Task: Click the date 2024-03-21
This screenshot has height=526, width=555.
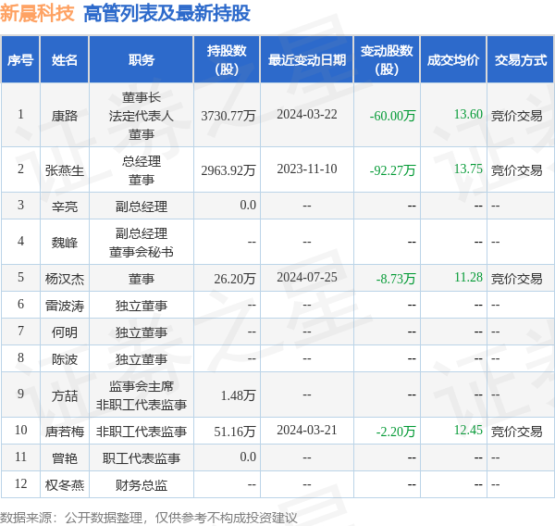Action: tap(307, 430)
